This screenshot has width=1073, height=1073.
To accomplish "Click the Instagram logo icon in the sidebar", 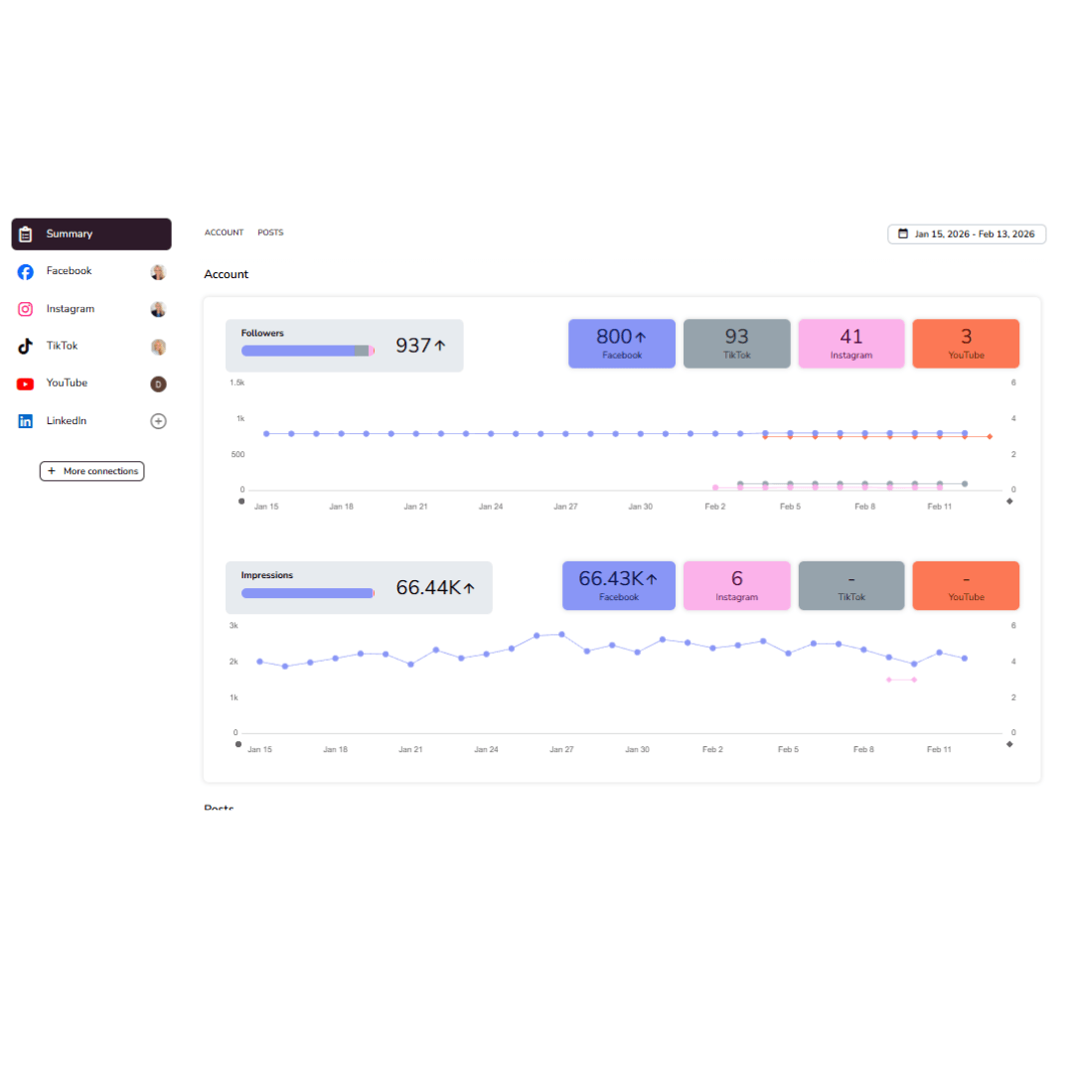I will coord(25,309).
